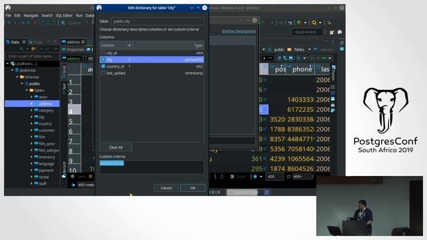Uncheck the country_id column checkbox
Viewport: 427px width, 240px height.
[103, 67]
